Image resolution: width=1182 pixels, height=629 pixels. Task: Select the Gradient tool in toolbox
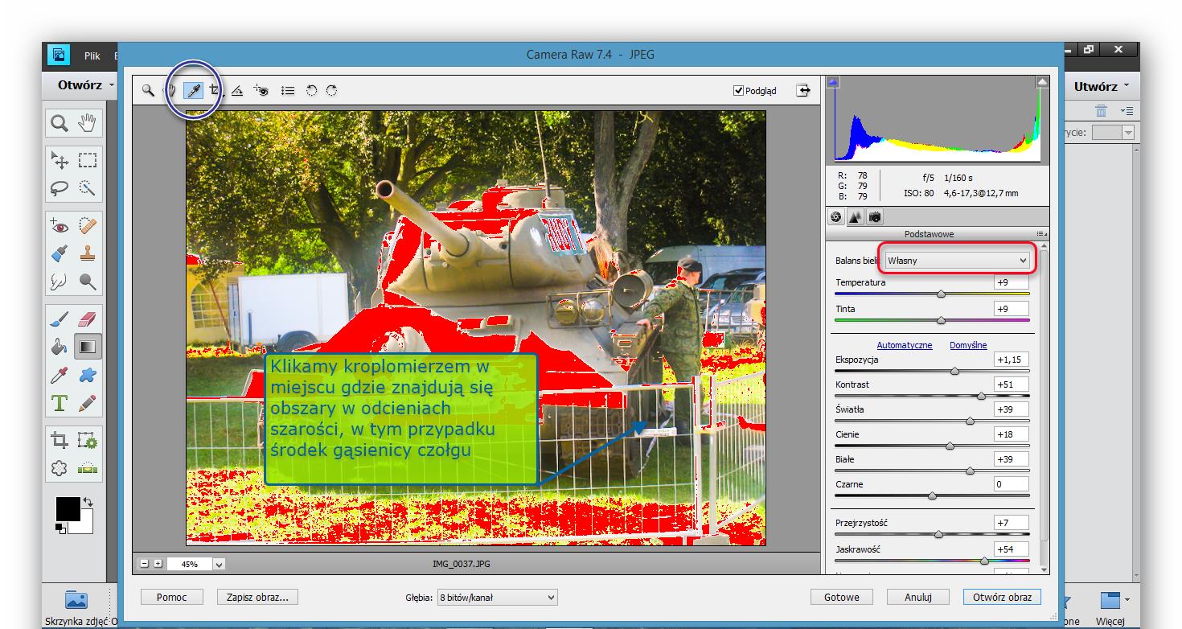[87, 347]
